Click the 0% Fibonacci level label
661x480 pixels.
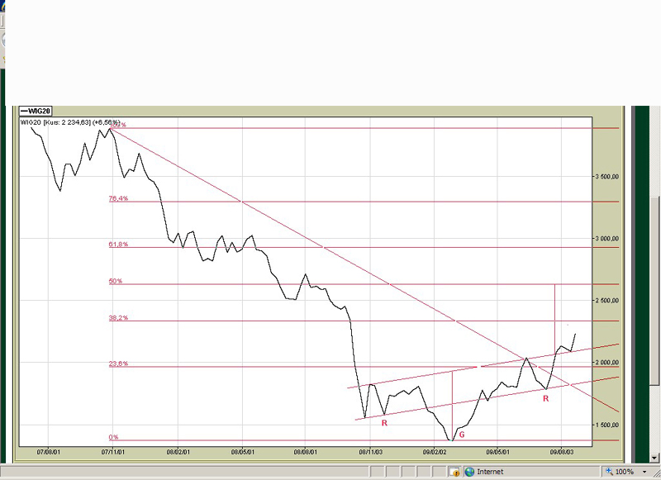[114, 437]
